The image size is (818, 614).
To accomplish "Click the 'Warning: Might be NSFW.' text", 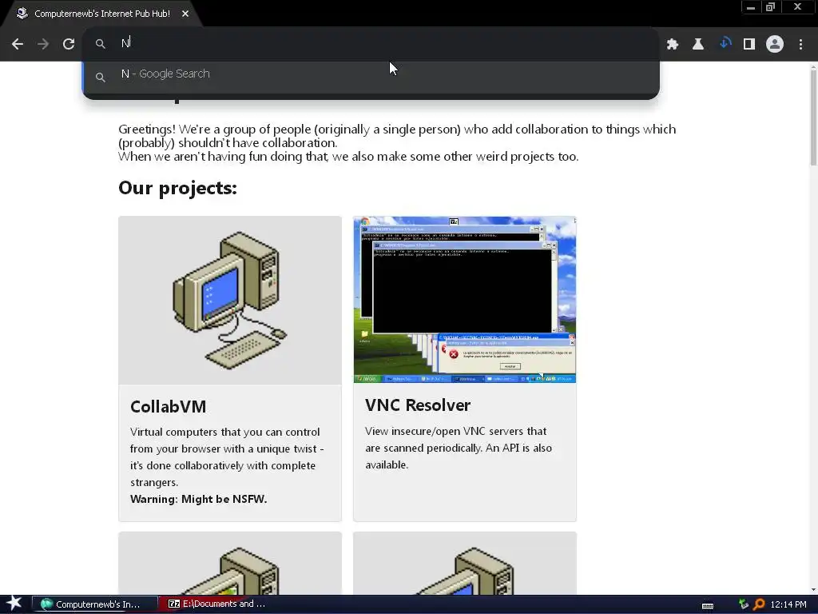I will click(x=198, y=499).
